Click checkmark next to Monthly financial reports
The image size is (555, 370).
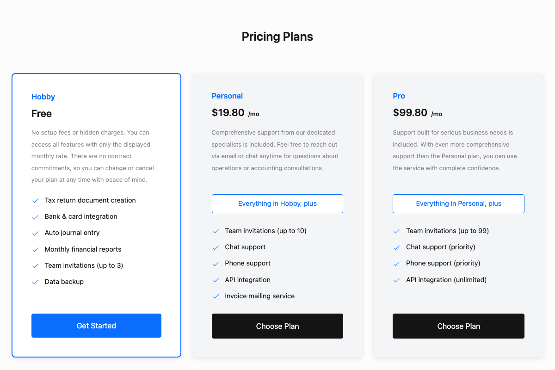pos(35,250)
